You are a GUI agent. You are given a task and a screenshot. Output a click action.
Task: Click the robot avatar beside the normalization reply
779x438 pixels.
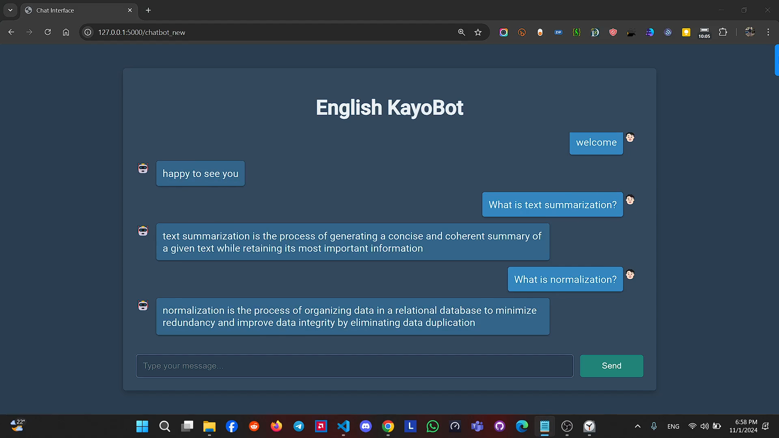tap(142, 305)
